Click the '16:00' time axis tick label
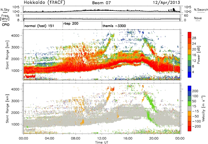Viewport: 208px width, 144px height. tap(128, 139)
